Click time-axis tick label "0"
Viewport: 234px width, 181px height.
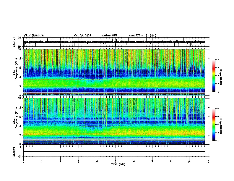(x=23, y=161)
